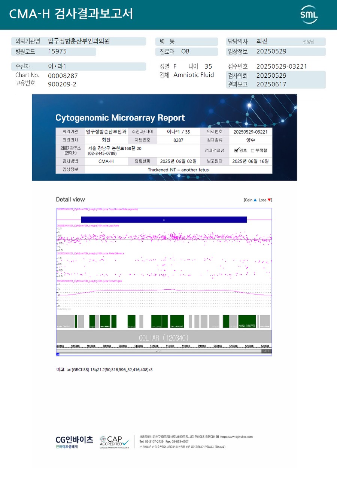Viewport: 337px width, 477px height.
Task: Toggle the 부적합 checkbox
Action: [x=252, y=150]
